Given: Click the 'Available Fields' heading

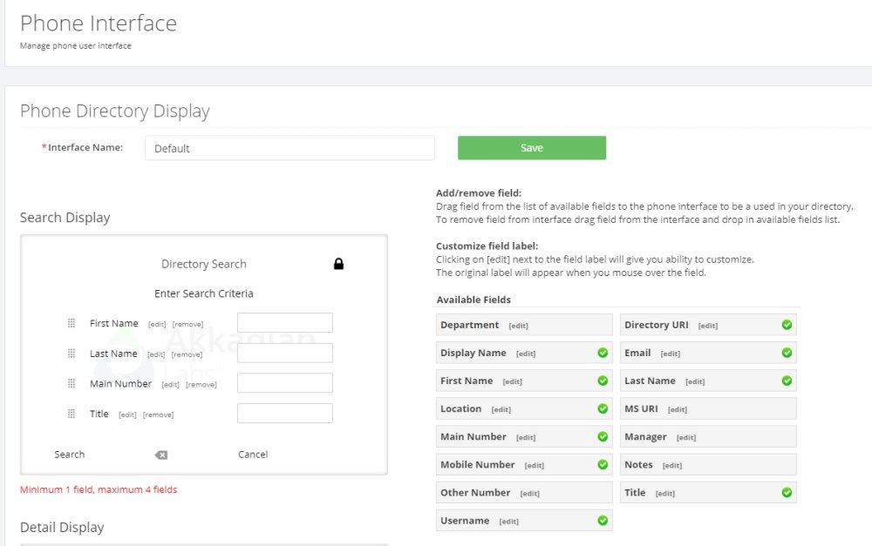Looking at the screenshot, I should (x=473, y=300).
